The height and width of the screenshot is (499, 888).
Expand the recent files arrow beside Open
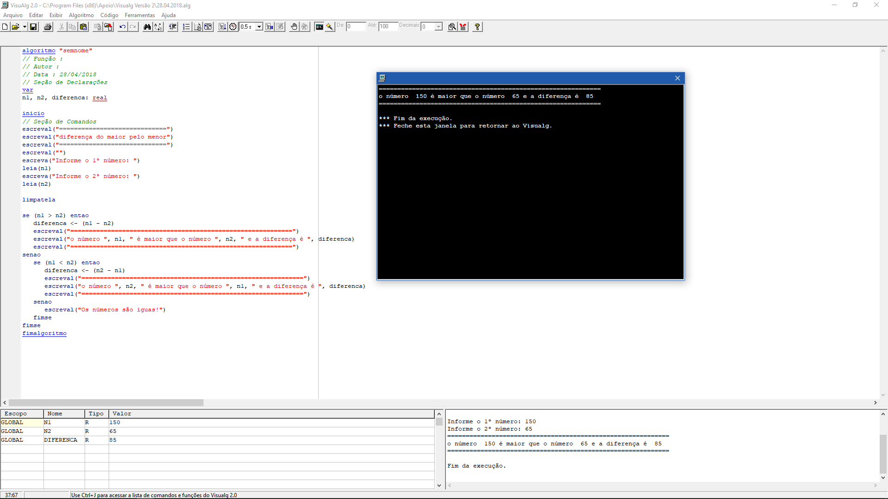(25, 27)
